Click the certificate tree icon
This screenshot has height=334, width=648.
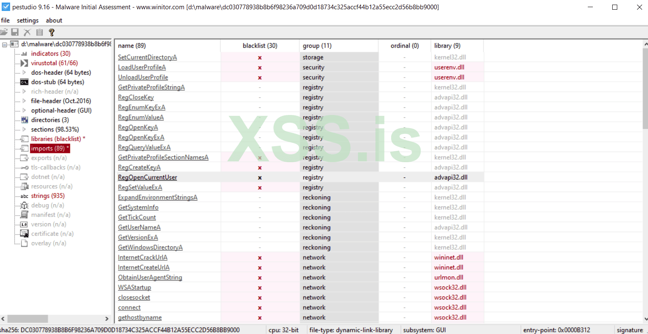point(24,234)
